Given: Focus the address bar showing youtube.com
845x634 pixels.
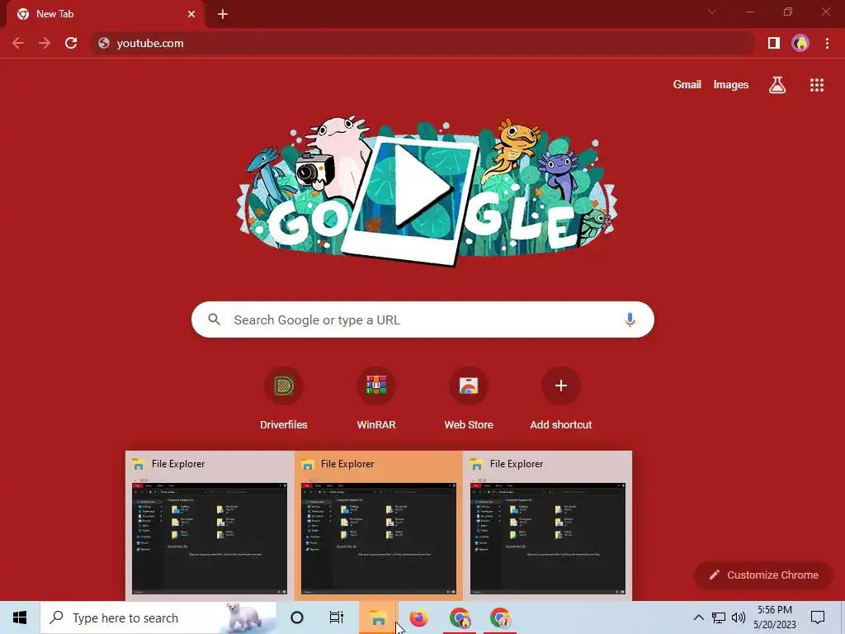Looking at the screenshot, I should click(x=423, y=43).
